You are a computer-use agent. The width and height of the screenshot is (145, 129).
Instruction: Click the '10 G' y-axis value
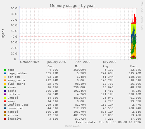14,54
